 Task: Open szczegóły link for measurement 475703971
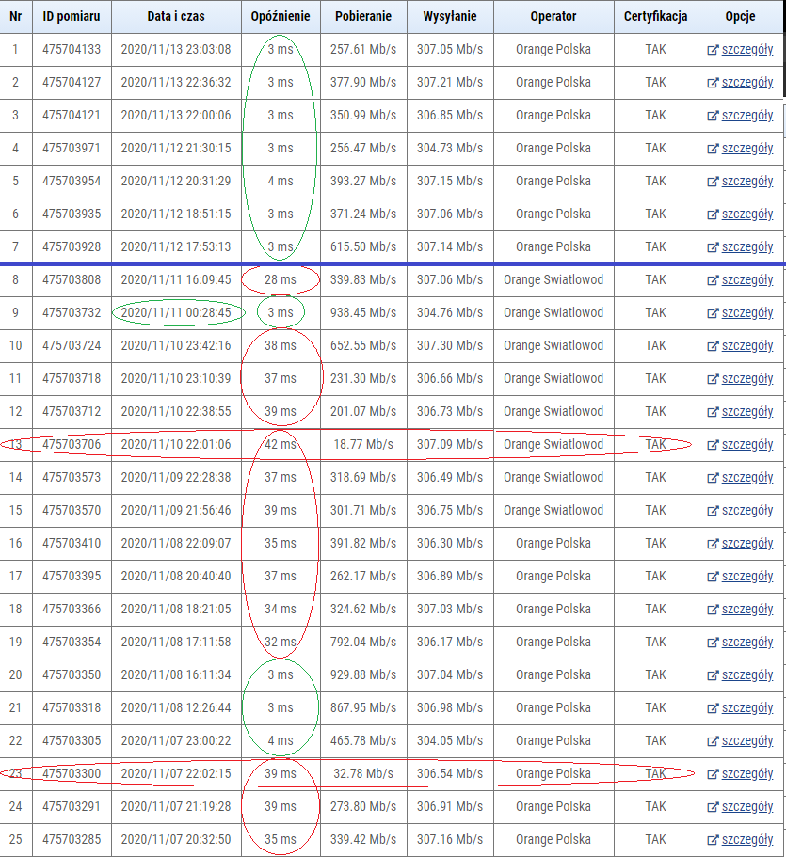(747, 148)
